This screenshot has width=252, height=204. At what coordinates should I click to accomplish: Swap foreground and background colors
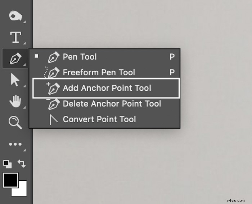[22, 163]
